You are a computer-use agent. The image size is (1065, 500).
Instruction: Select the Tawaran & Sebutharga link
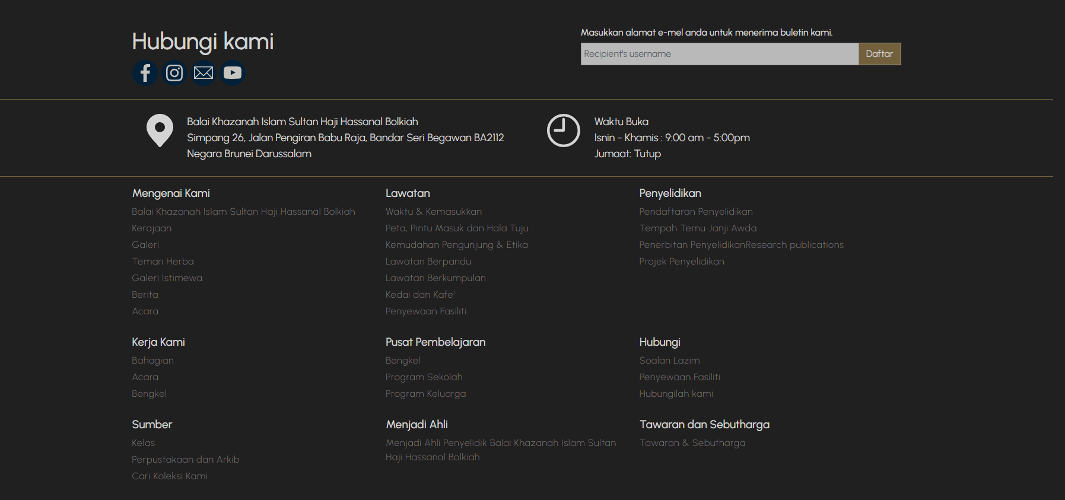692,443
